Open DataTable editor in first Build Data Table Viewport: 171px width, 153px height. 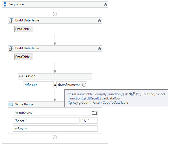[24, 29]
